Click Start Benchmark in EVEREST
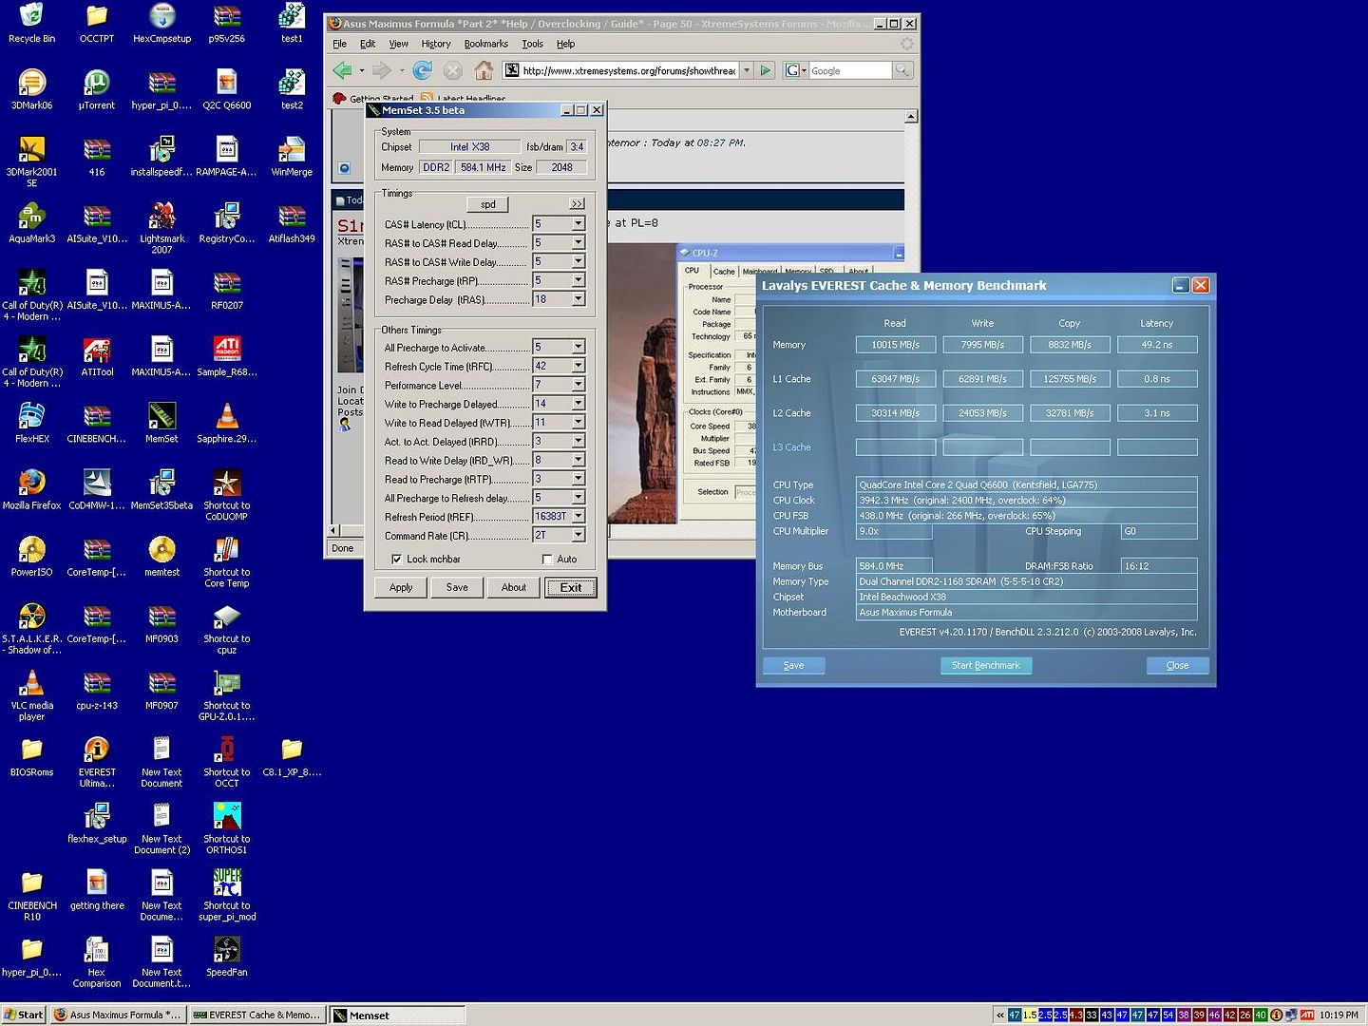 click(986, 665)
